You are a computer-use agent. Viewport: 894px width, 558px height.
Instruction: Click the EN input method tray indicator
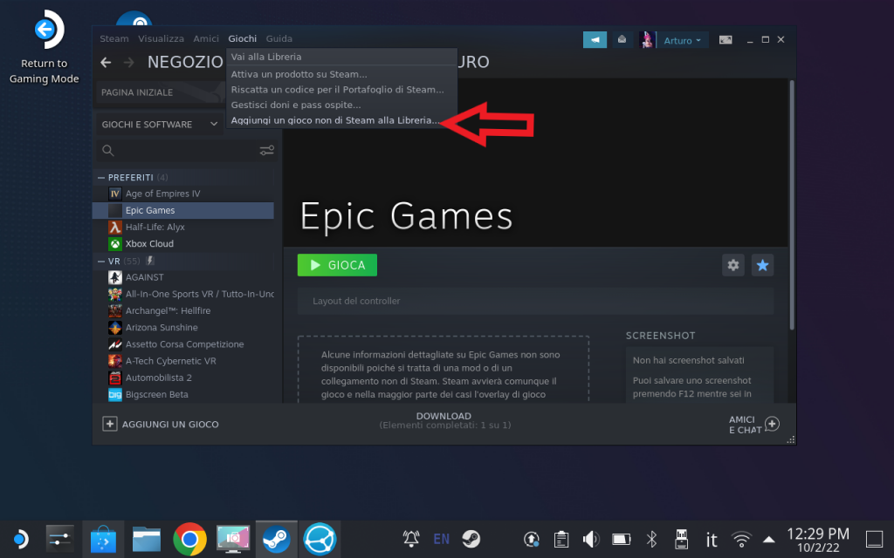click(x=441, y=539)
